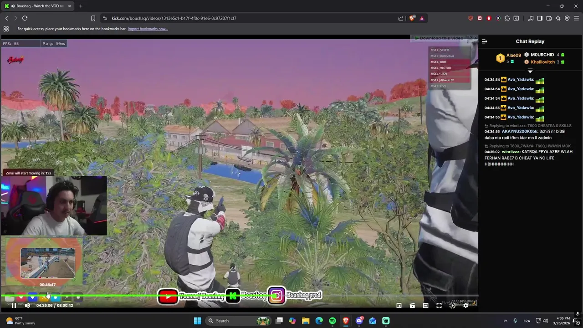
Task: Click username AKAYNU200K0bk in chat
Action: click(519, 131)
